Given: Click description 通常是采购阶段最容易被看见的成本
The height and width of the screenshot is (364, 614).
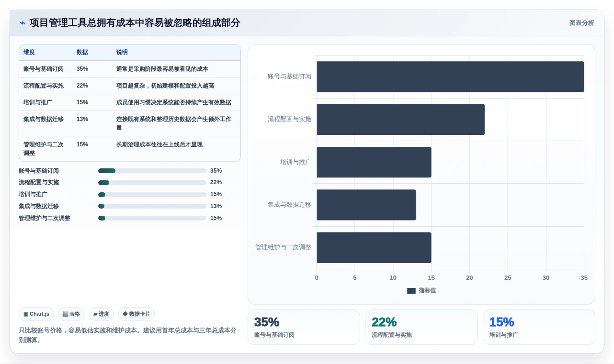Looking at the screenshot, I should (162, 69).
